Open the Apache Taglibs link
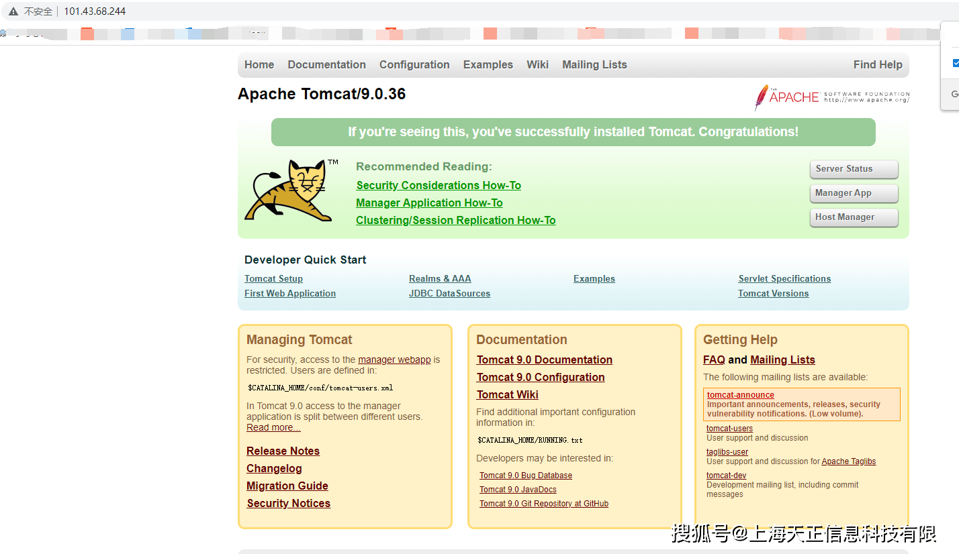Screen dimensions: 959x554 [x=849, y=461]
